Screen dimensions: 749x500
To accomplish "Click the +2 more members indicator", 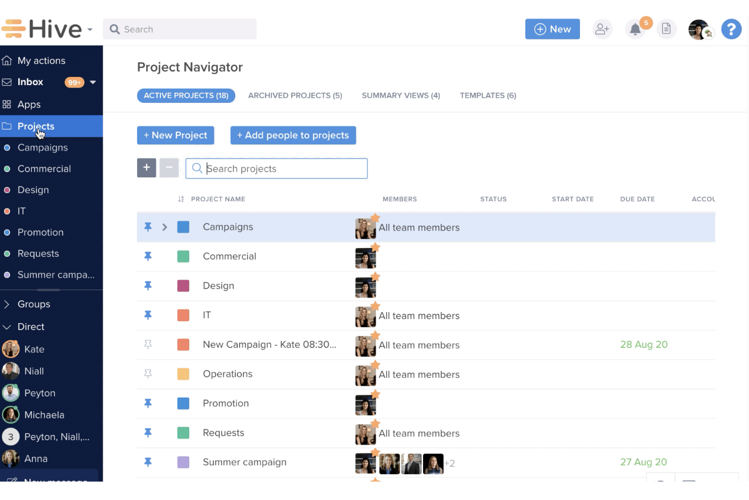I will 449,464.
